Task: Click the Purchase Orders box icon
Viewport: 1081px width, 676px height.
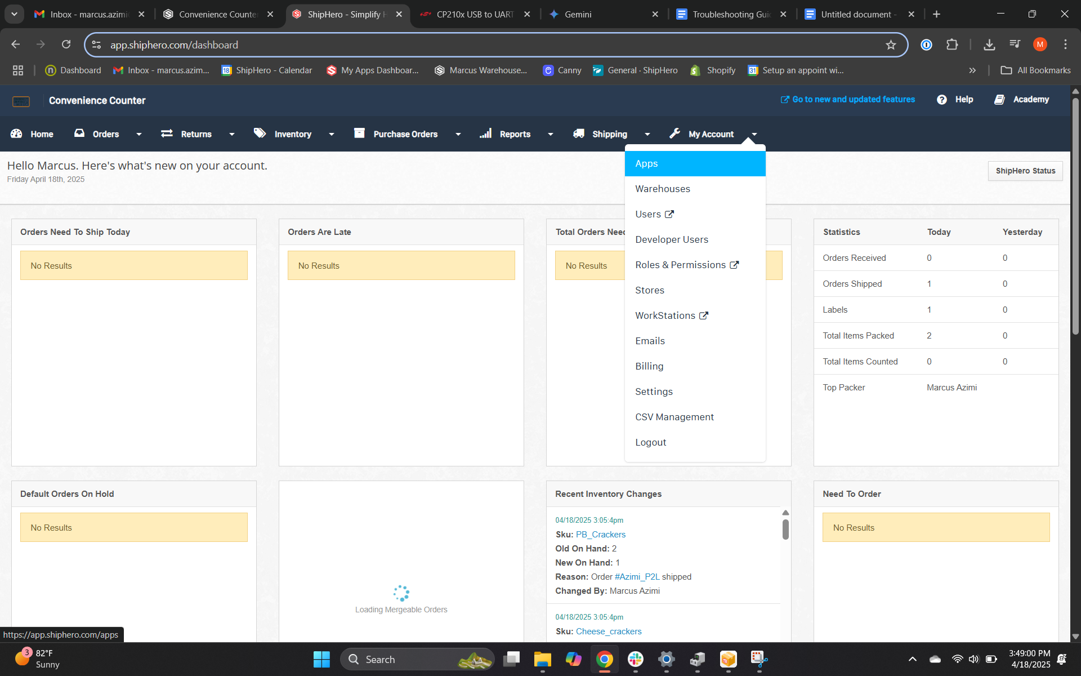Action: pyautogui.click(x=359, y=133)
